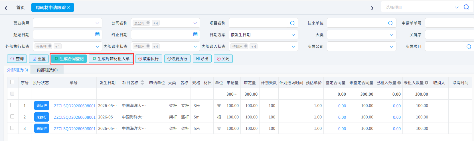
Task: Click the 单号 column header
Action: click(x=74, y=83)
